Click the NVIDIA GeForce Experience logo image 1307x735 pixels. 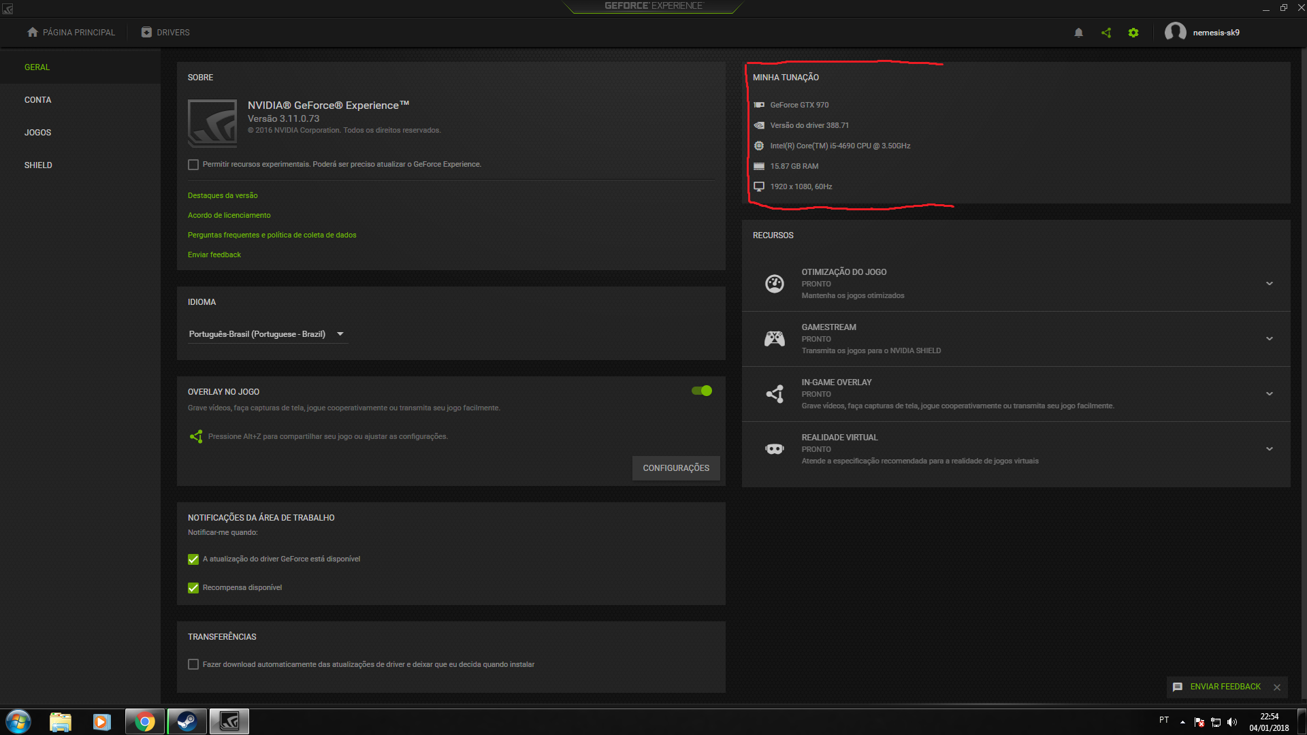pyautogui.click(x=212, y=123)
